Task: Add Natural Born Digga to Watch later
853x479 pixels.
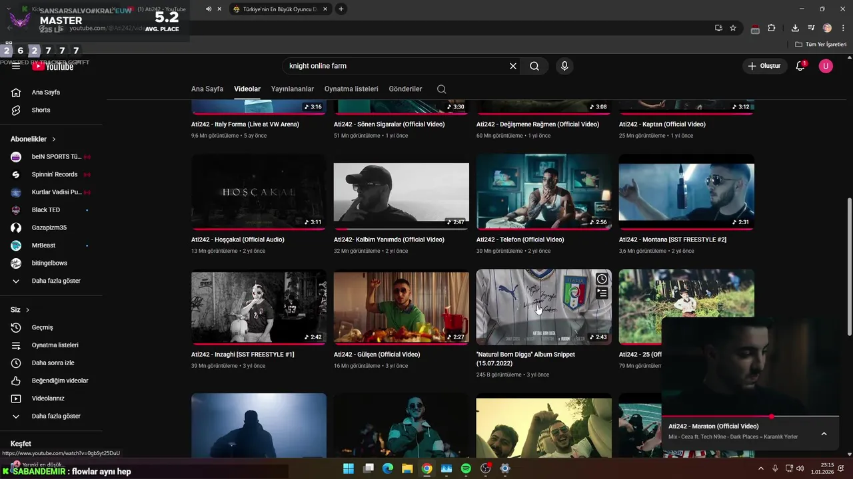Action: (602, 279)
